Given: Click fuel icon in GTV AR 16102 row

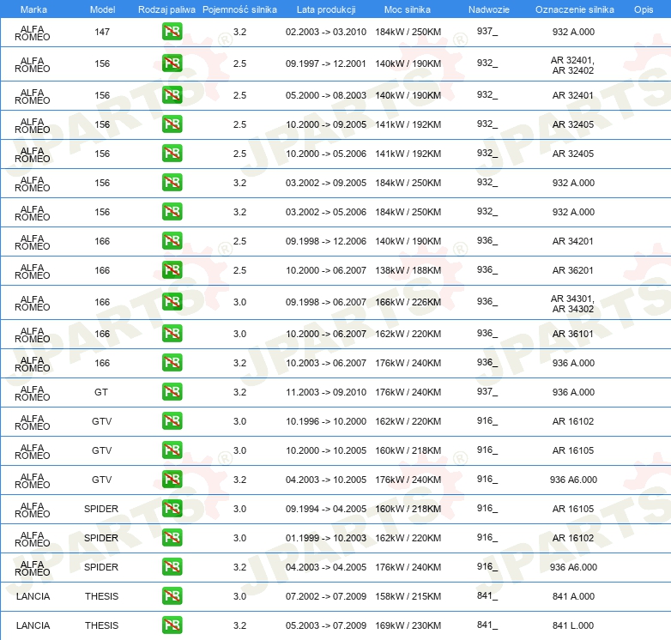Looking at the screenshot, I should pyautogui.click(x=172, y=421).
